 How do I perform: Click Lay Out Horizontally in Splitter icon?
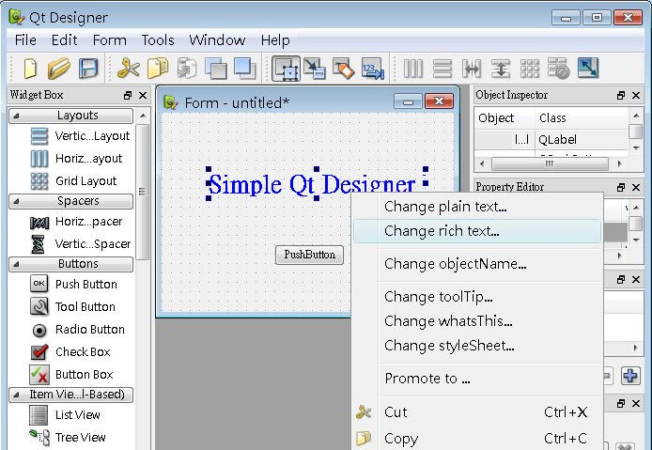click(472, 69)
